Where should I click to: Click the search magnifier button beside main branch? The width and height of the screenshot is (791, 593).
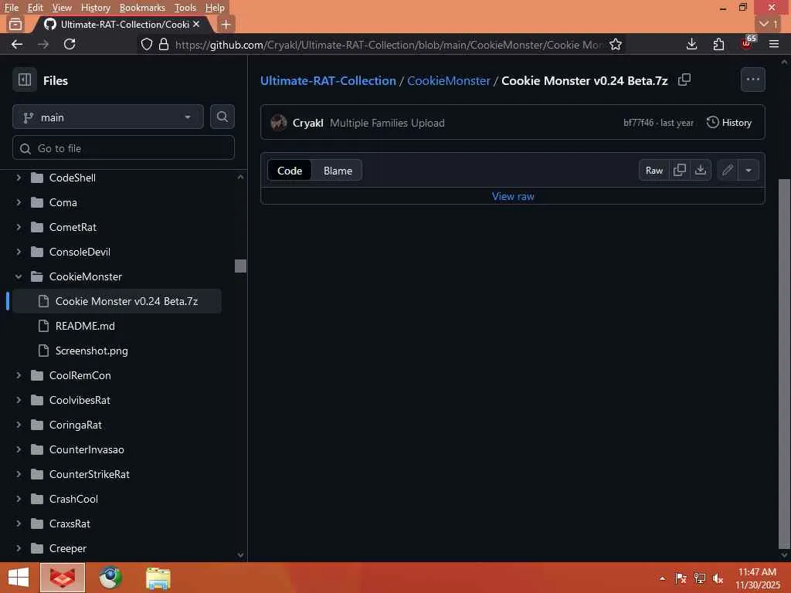coord(222,117)
